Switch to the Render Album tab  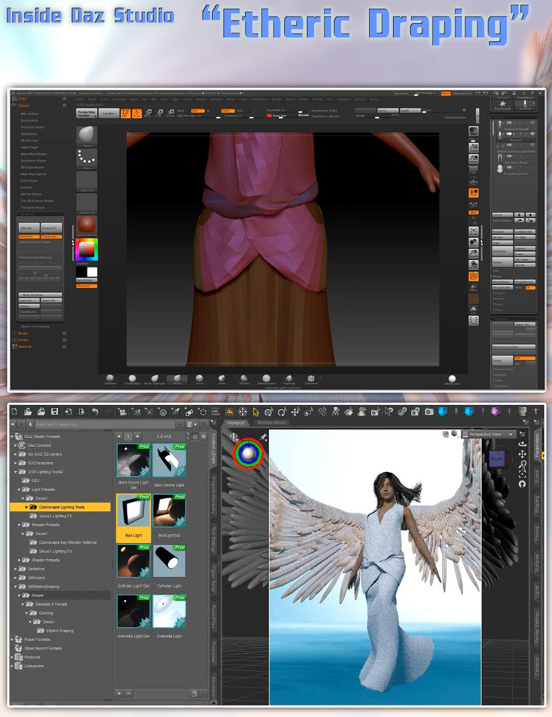pos(271,423)
